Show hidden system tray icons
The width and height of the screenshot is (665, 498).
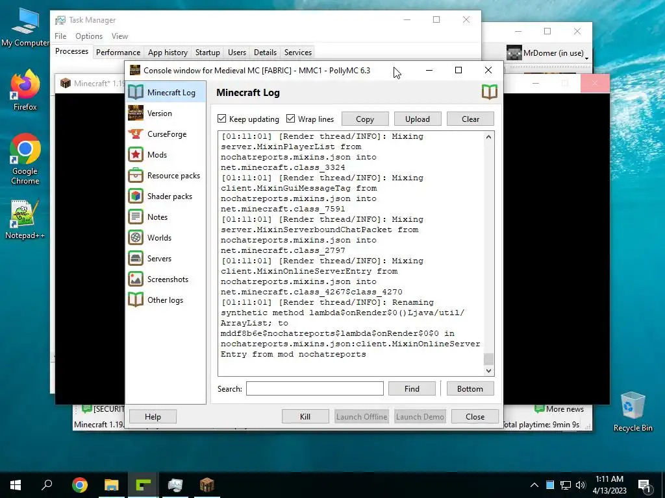[x=534, y=485]
